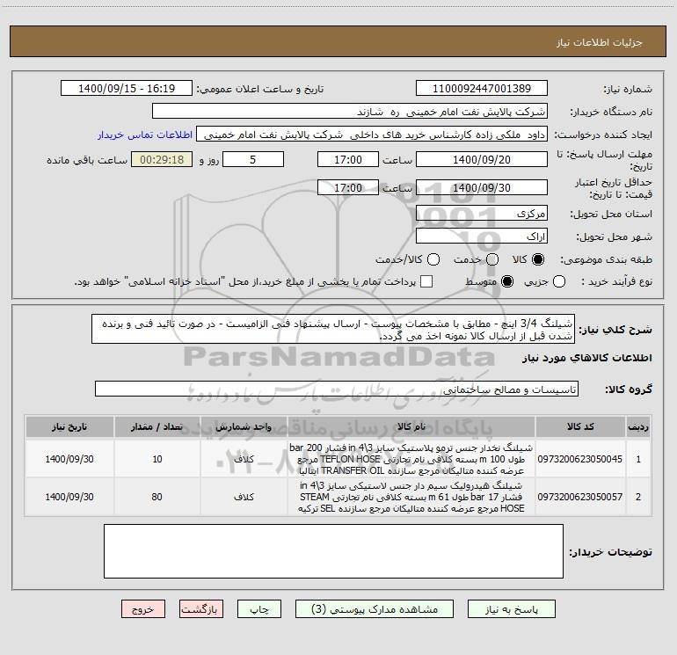This screenshot has height=655, width=677.
Task: Click the کد کالا column header
Action: [580, 426]
